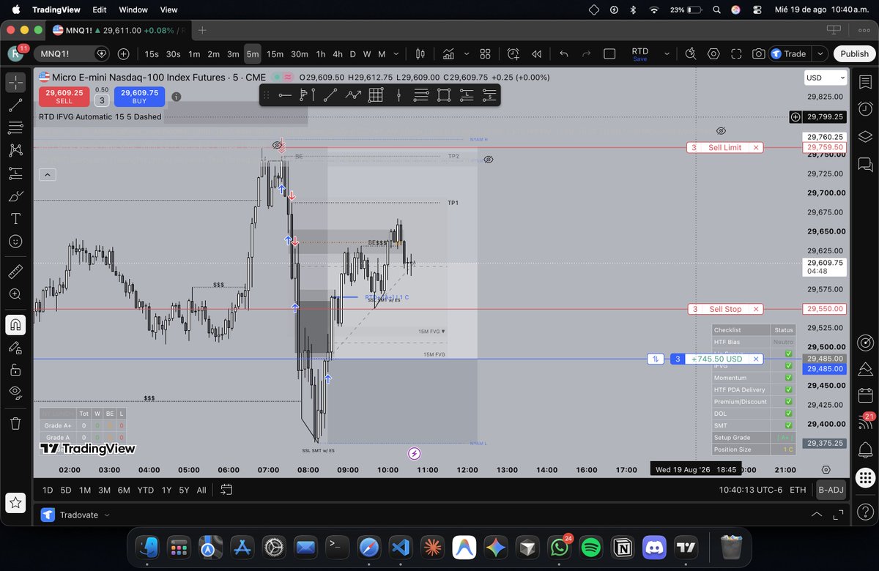Click the blue BUY 29,609.75 button
The width and height of the screenshot is (879, 571).
pos(139,97)
